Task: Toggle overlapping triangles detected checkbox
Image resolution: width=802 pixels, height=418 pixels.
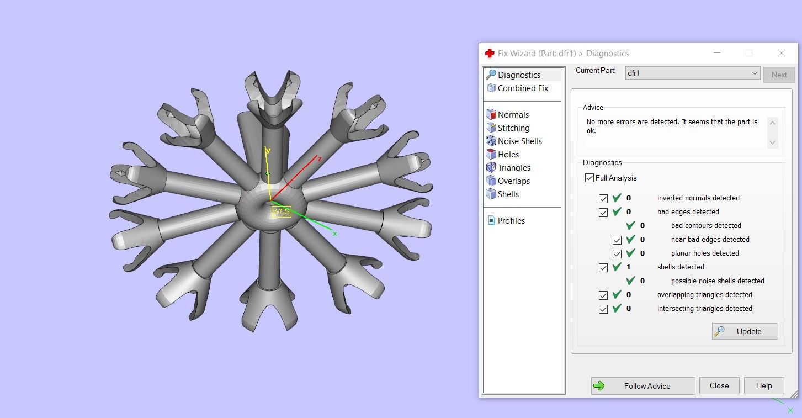Action: point(603,295)
